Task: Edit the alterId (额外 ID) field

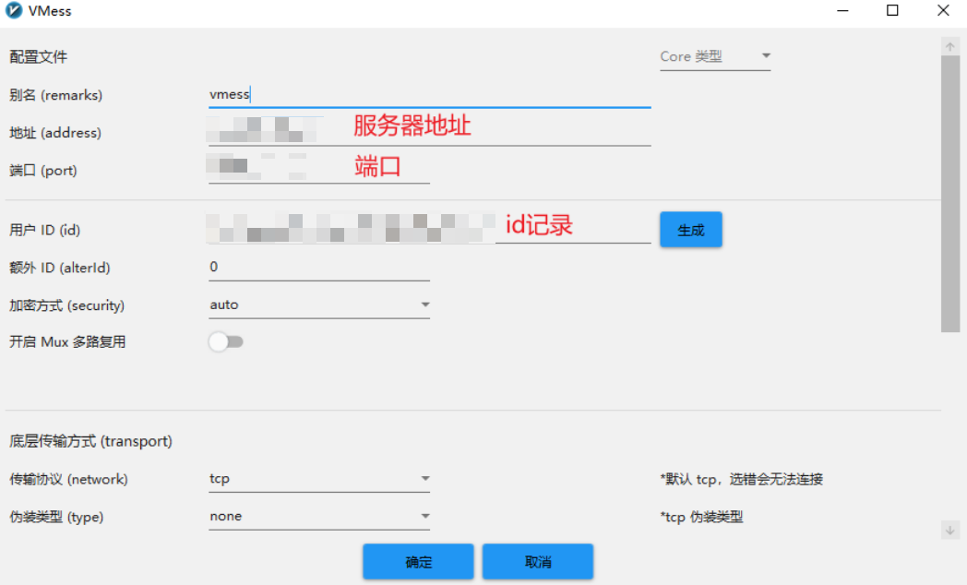Action: 318,268
